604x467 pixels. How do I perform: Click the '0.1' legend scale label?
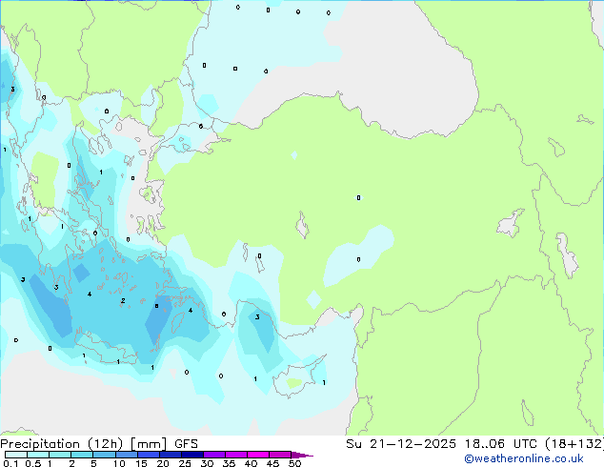tap(10, 463)
